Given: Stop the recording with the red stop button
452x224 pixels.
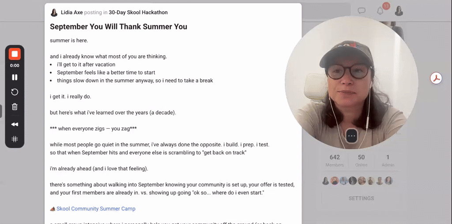Looking at the screenshot, I should (15, 54).
